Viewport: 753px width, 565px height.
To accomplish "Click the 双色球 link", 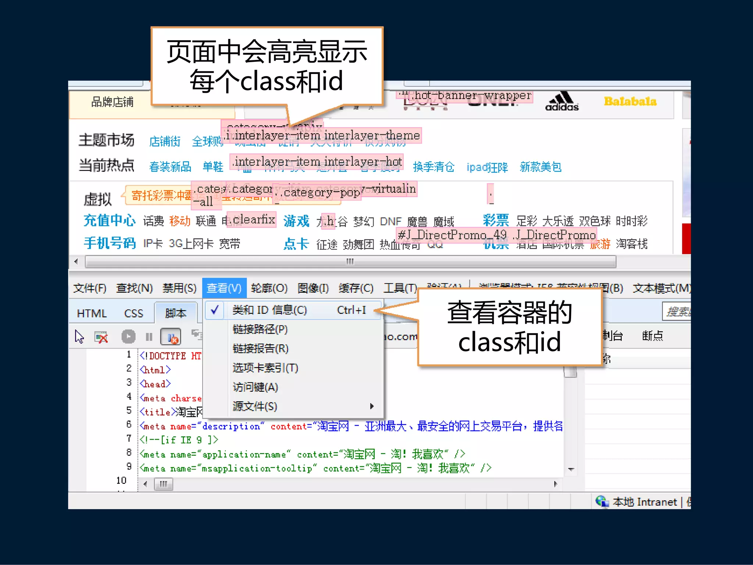I will coord(595,221).
